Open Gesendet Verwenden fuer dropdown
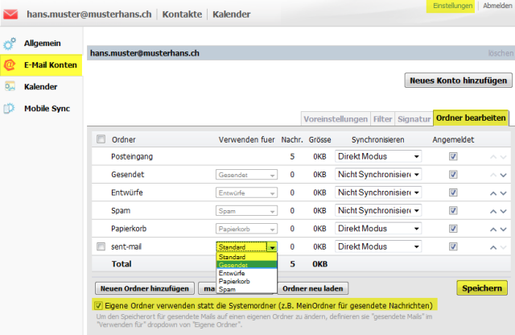This screenshot has height=335, width=515. 246,175
